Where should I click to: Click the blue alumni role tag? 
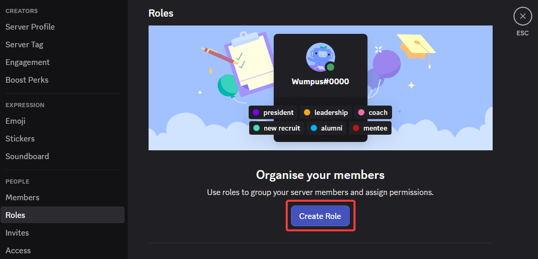(x=326, y=128)
